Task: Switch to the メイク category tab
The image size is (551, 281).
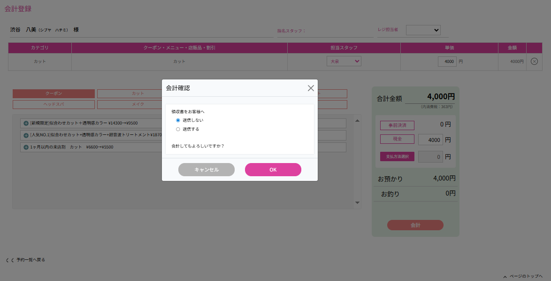Action: coord(138,104)
